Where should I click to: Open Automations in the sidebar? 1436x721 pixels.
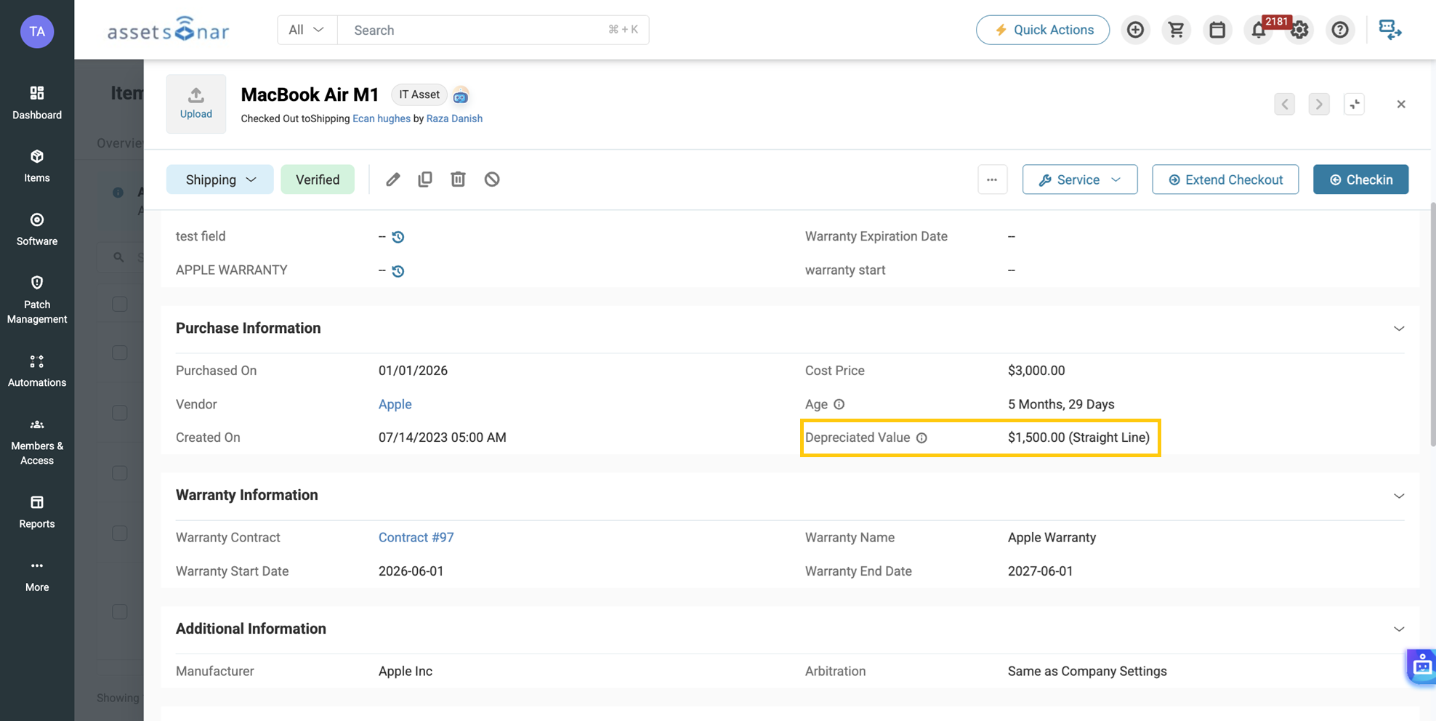point(37,370)
